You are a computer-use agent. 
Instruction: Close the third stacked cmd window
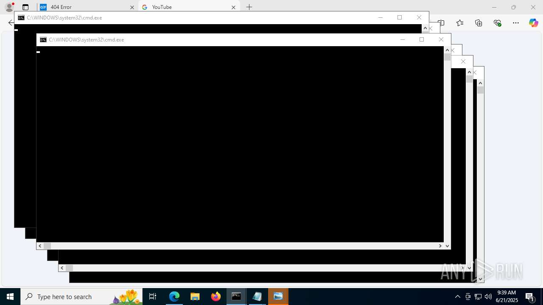point(463,61)
